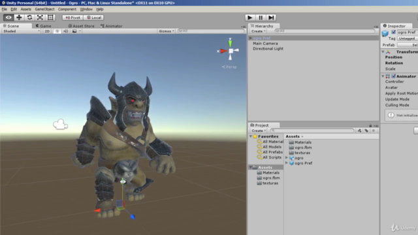Toggle ogro Pref active checkbox in Inspector
418x235 pixels.
(x=393, y=32)
